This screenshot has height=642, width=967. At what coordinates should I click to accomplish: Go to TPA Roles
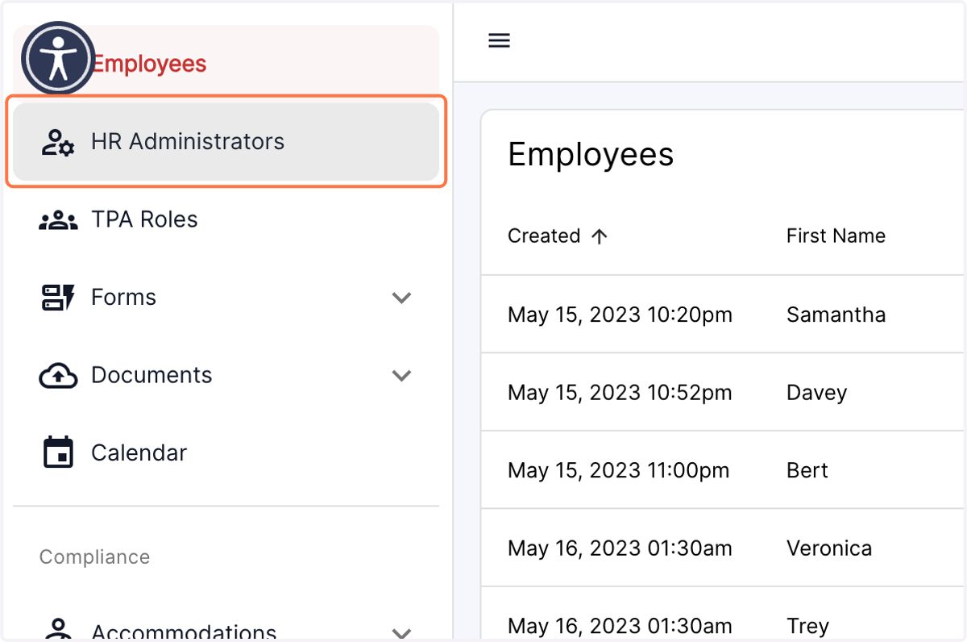click(x=226, y=219)
